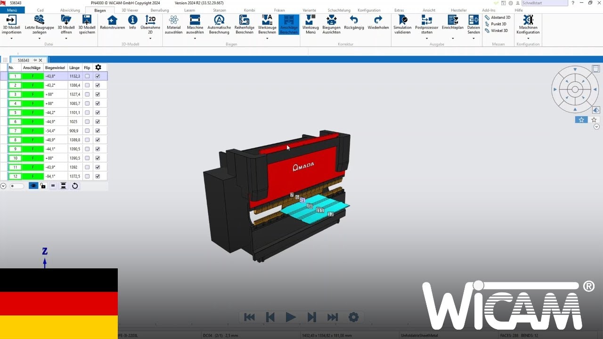Expand the Maschinen Konfiguration dropdown arrow

click(x=528, y=39)
